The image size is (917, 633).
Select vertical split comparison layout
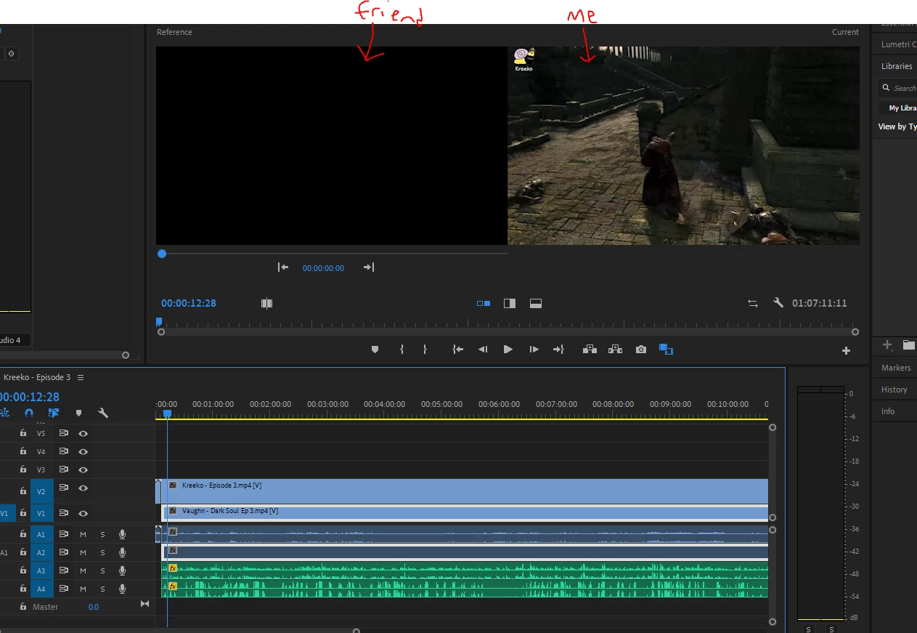tap(510, 304)
